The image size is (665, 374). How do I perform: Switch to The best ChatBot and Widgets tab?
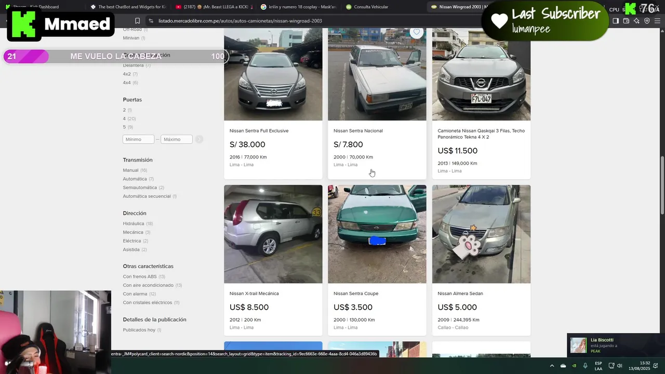(128, 7)
